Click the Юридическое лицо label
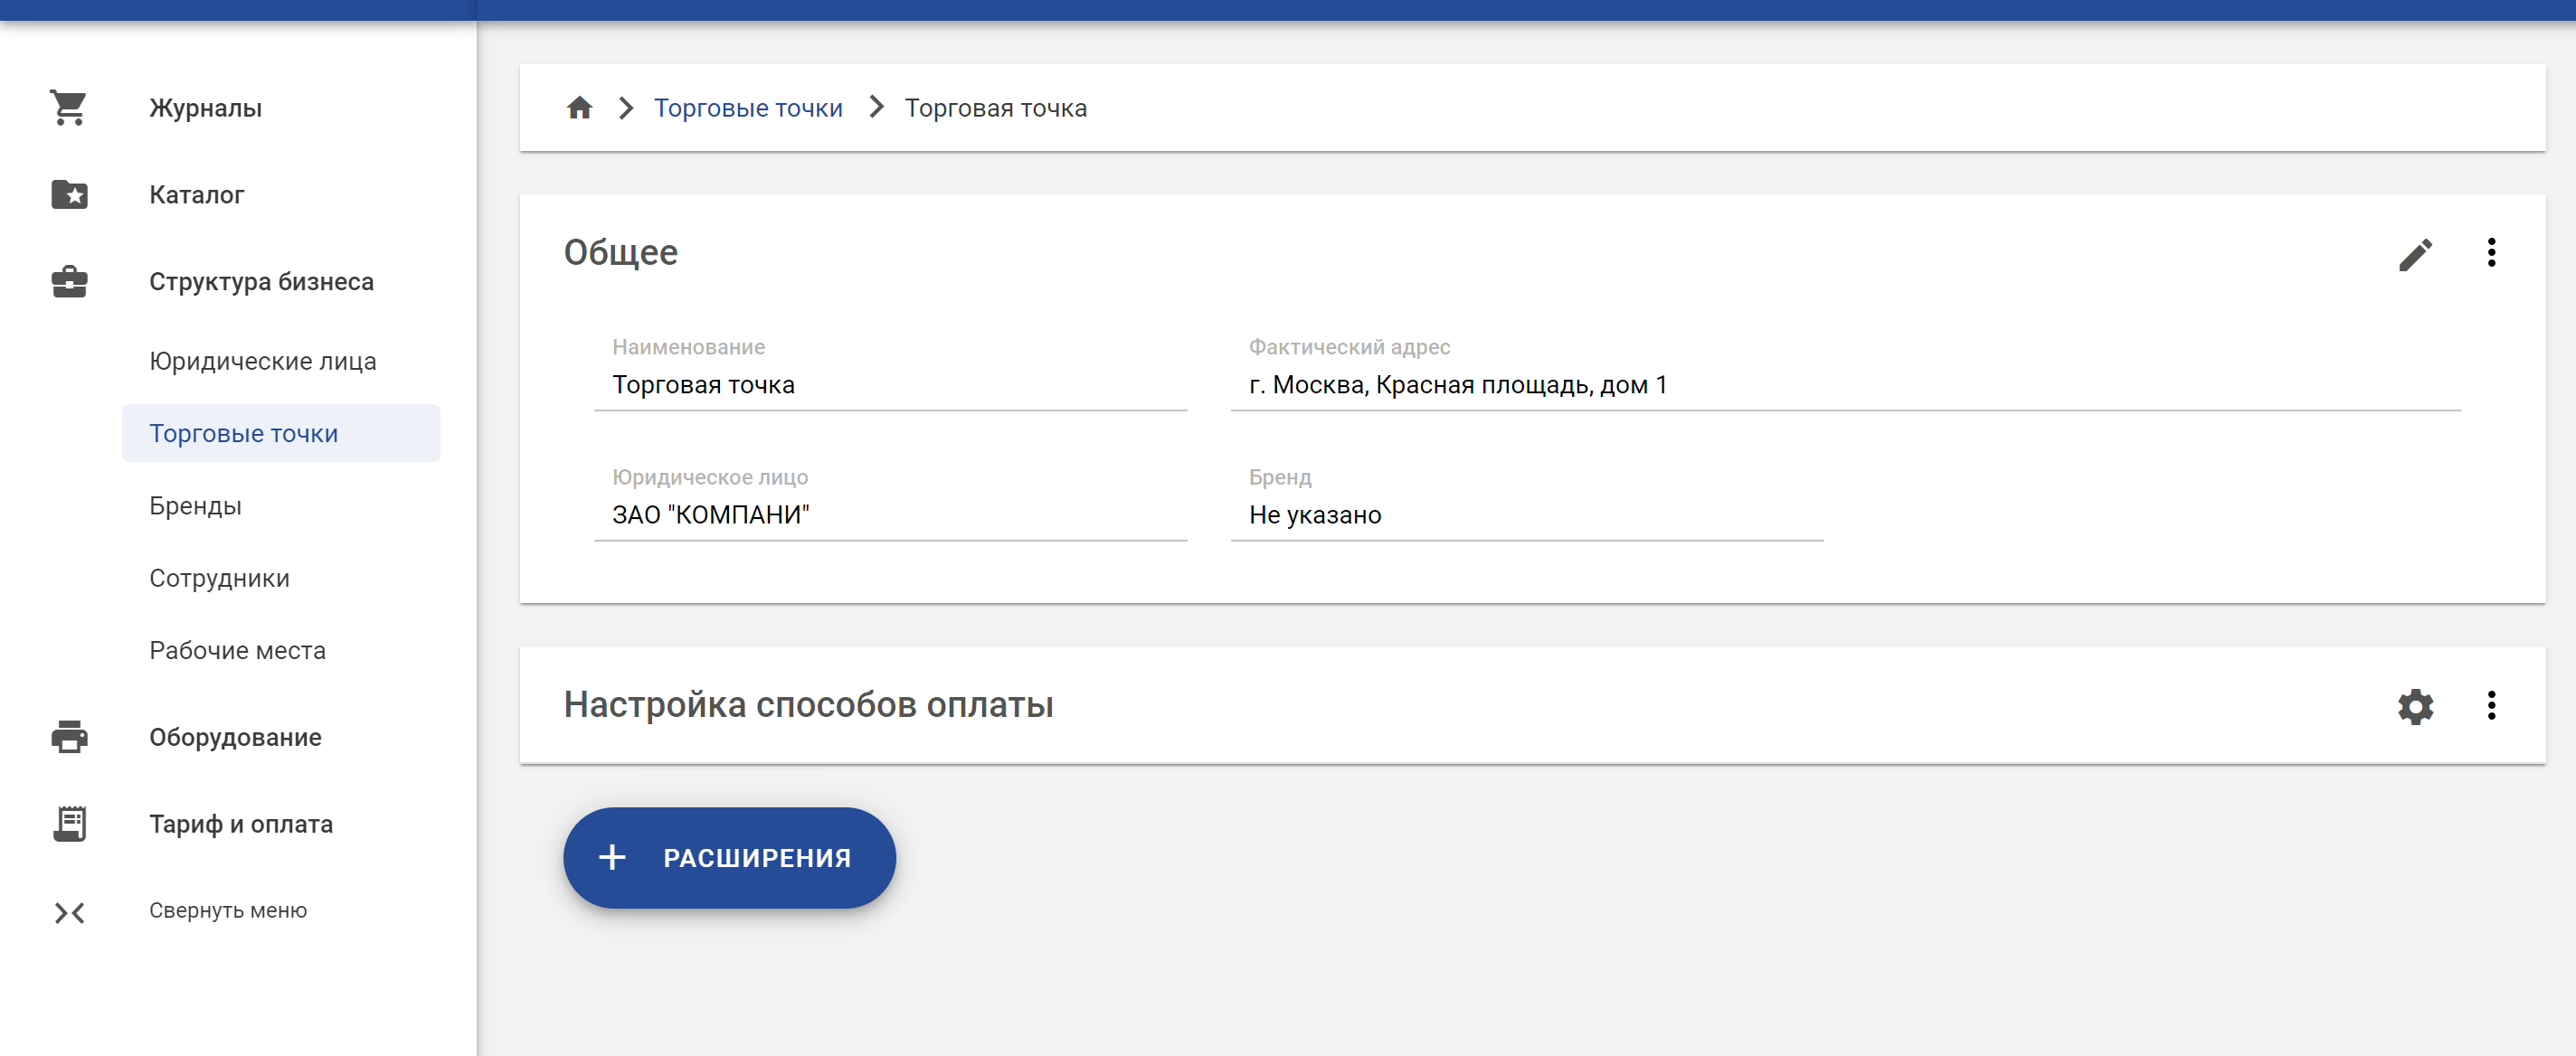 click(x=710, y=477)
